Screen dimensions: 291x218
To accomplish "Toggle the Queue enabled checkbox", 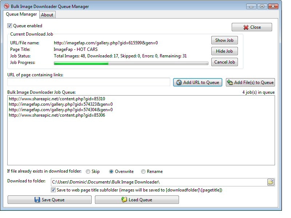I will pyautogui.click(x=10, y=25).
